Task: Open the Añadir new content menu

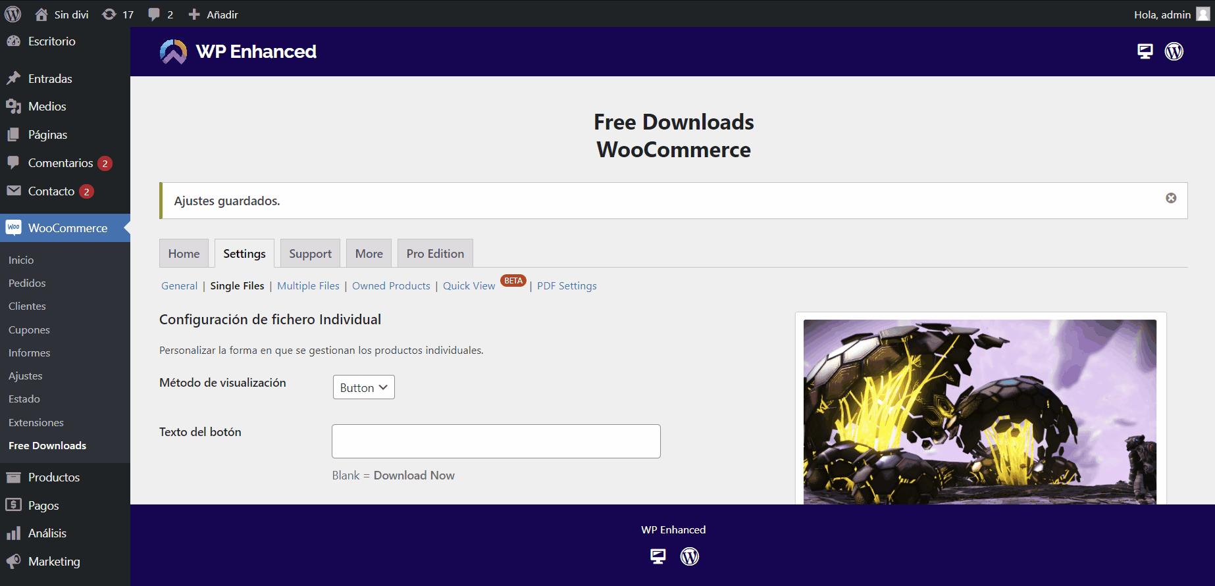Action: coord(213,14)
